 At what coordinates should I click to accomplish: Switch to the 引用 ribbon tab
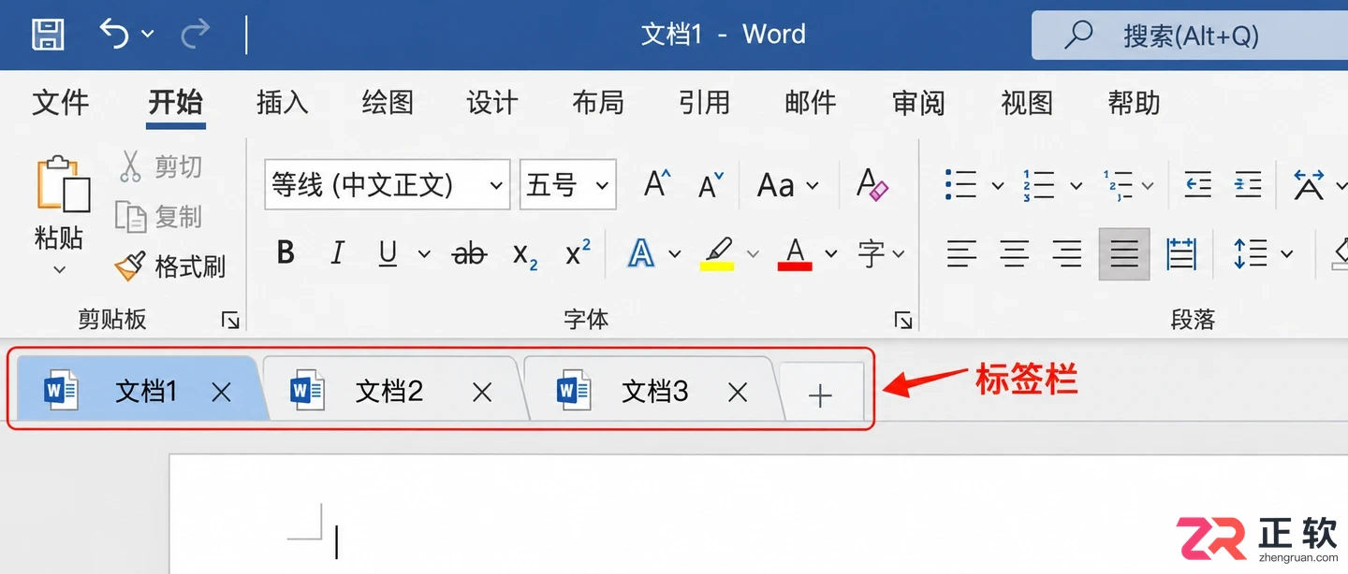point(704,103)
